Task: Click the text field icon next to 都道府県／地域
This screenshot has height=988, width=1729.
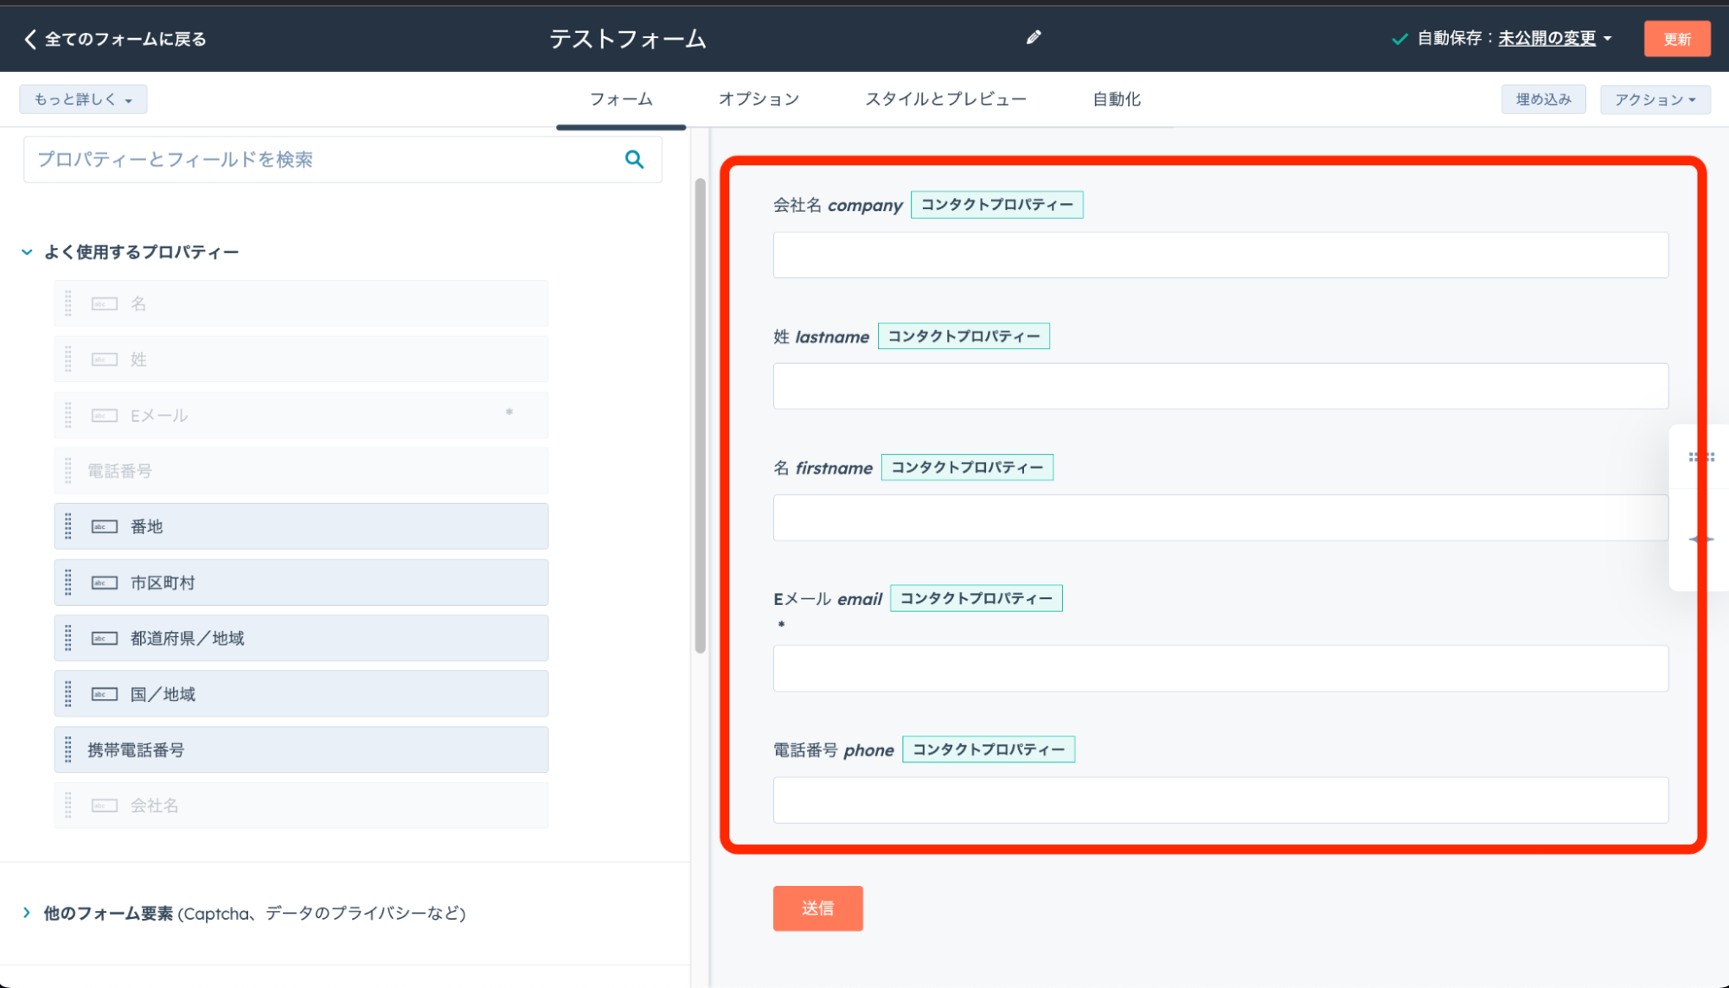Action: 105,638
